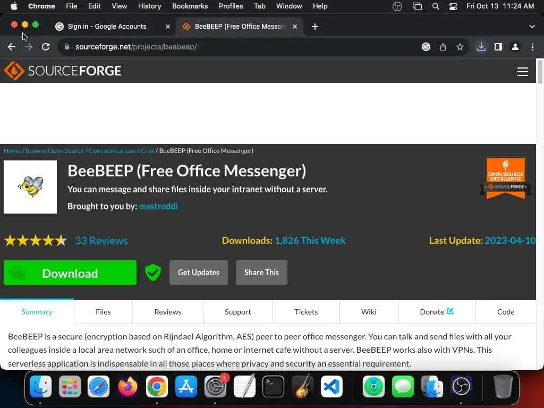The height and width of the screenshot is (408, 544).
Task: Click Get Updates button
Action: [199, 273]
